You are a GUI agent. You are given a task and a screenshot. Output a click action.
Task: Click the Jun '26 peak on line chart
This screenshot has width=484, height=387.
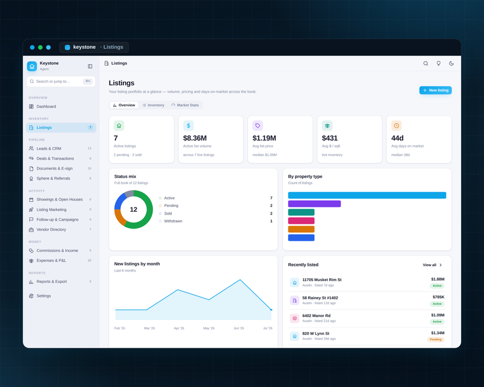[240, 279]
